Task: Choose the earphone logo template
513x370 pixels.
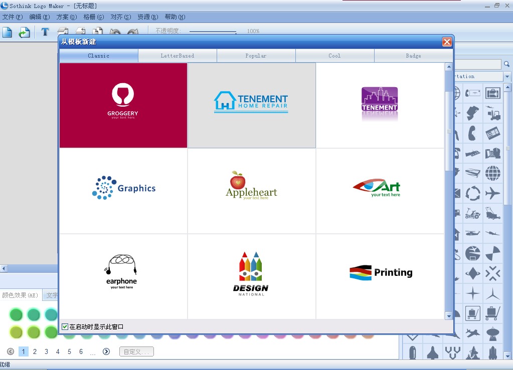Action: pyautogui.click(x=123, y=276)
